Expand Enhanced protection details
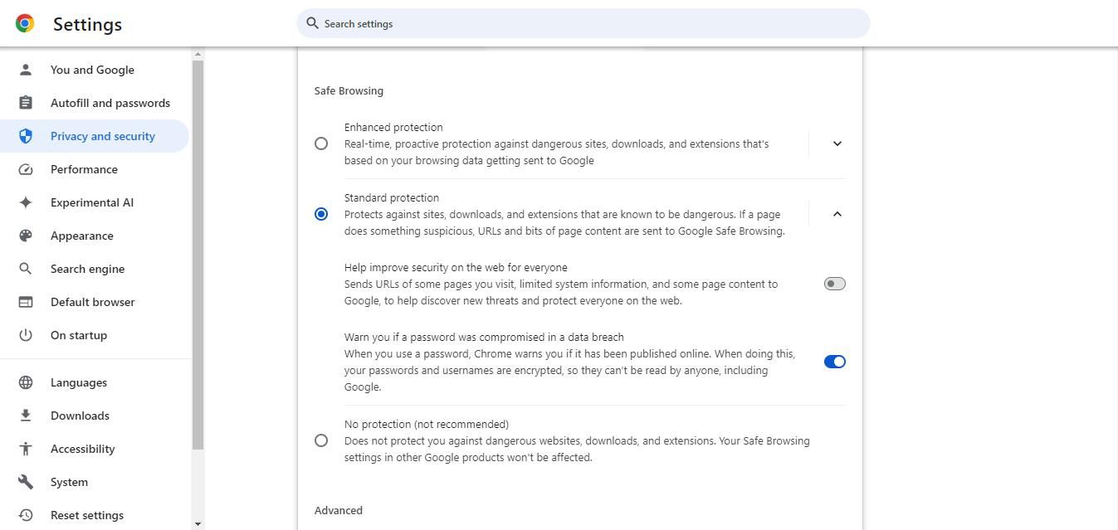The height and width of the screenshot is (530, 1118). (x=837, y=143)
